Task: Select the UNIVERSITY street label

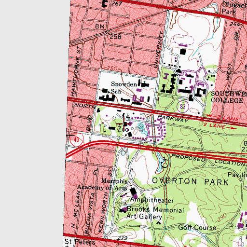Action: tap(158, 50)
